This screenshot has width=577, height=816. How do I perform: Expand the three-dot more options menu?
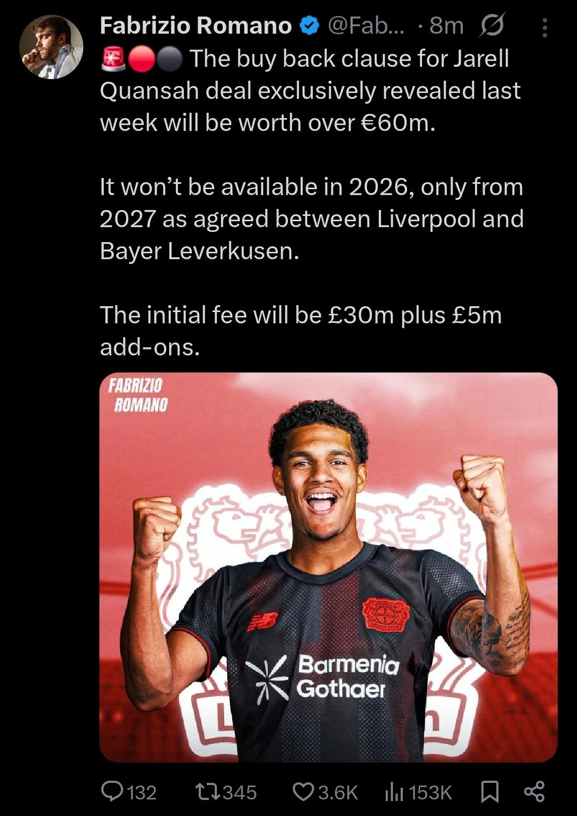pos(544,28)
